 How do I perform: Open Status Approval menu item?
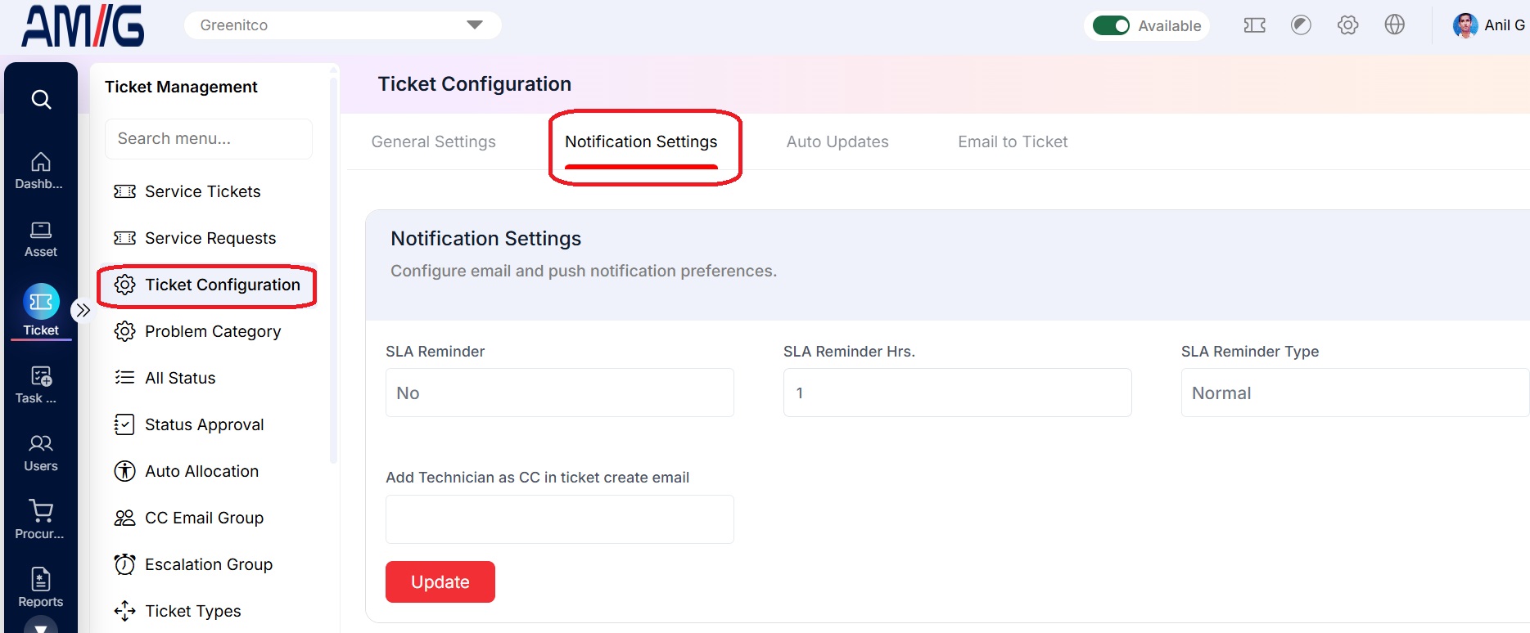click(x=205, y=424)
